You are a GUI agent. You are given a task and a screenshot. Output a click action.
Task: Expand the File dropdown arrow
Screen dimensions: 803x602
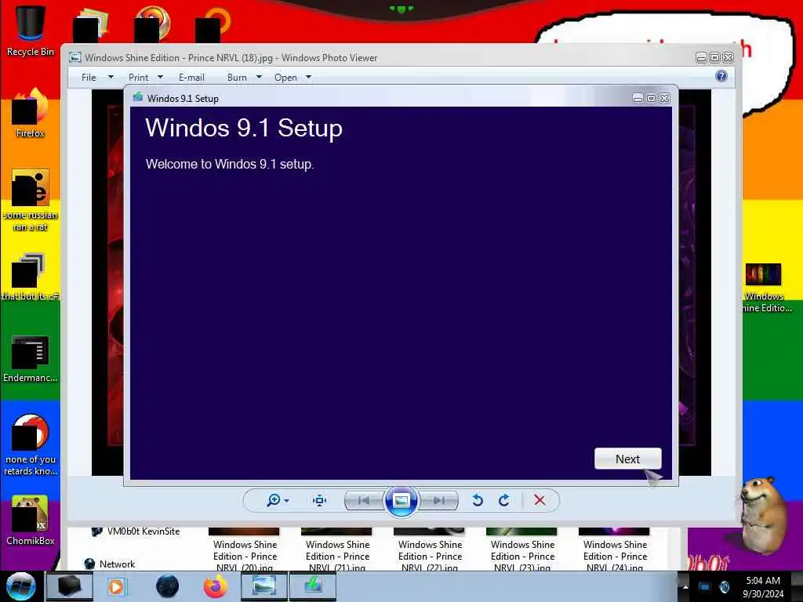pyautogui.click(x=111, y=78)
